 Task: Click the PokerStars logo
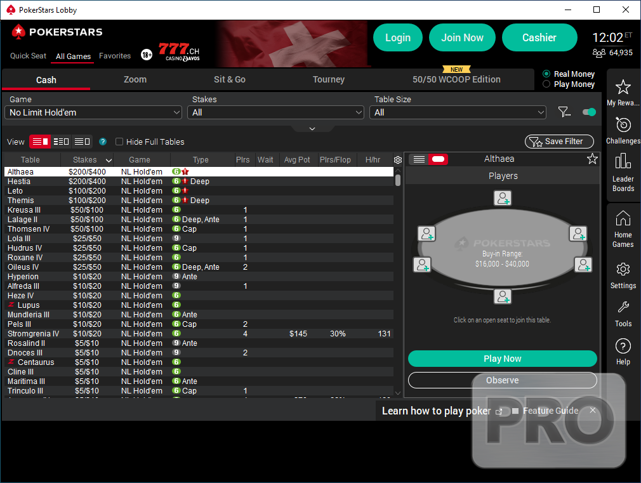click(x=57, y=32)
